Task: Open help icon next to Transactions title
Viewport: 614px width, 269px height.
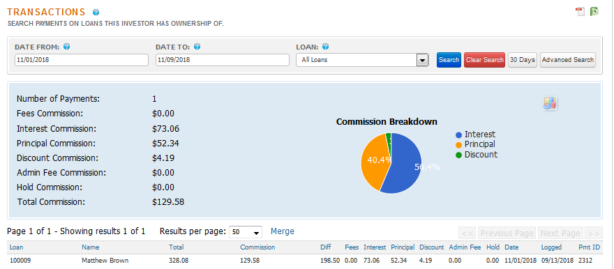Action: 96,13
